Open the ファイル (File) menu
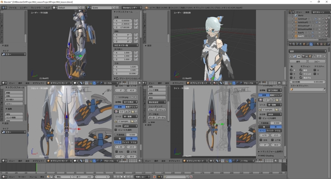 coord(13,8)
